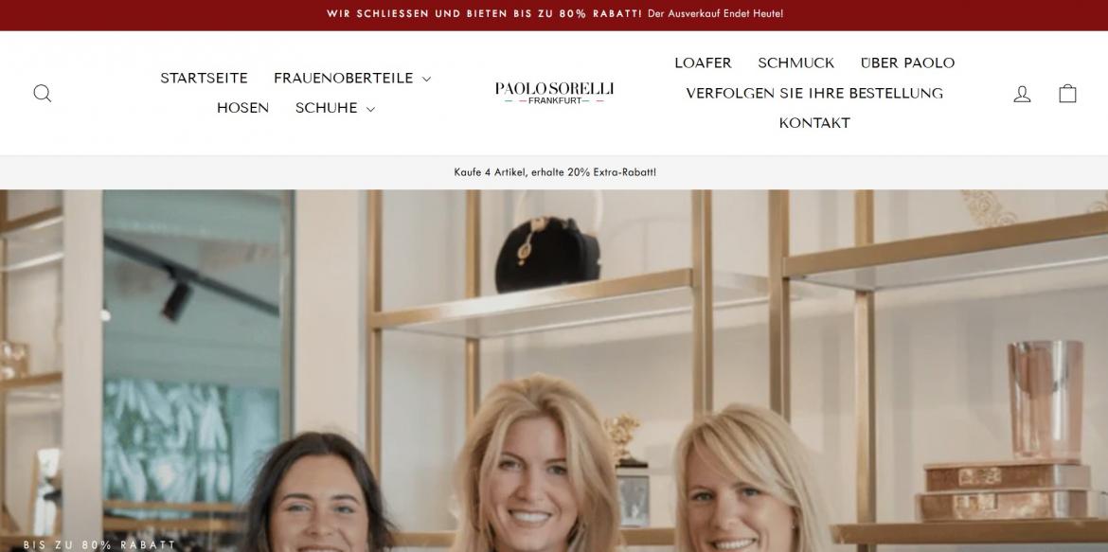
Task: Click the Bis zu 80% Rabatt hero caption
Action: (99, 545)
